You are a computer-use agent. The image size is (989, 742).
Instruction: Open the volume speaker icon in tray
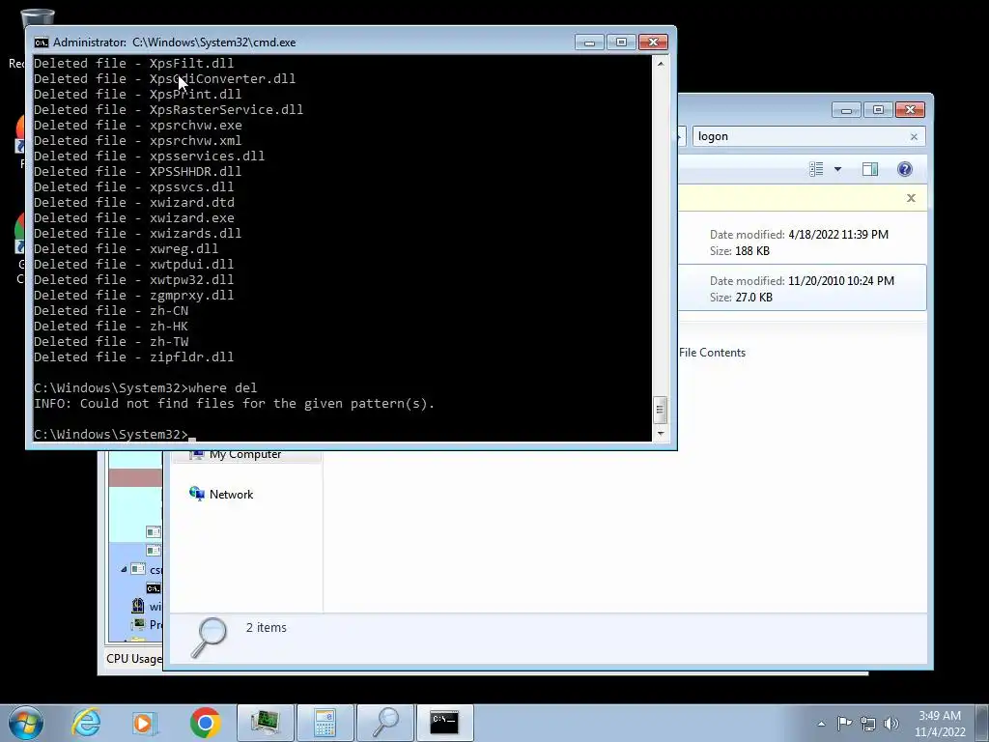(890, 724)
